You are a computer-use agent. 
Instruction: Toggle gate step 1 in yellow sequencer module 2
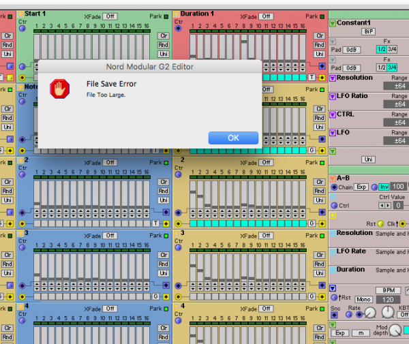pos(193,223)
